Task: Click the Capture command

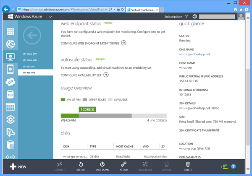Action: (166, 166)
